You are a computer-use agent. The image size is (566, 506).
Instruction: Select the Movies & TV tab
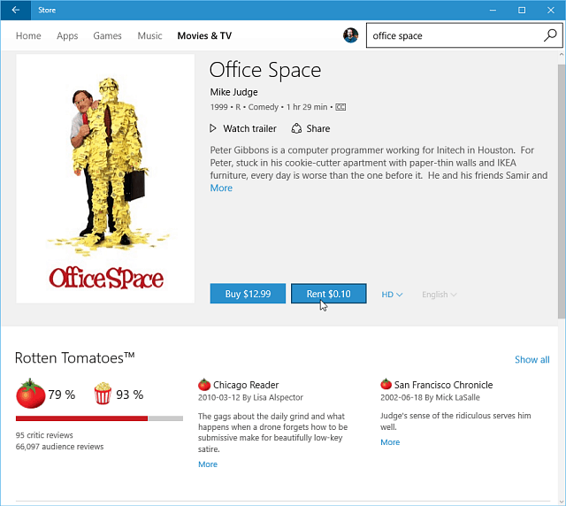pyautogui.click(x=204, y=35)
